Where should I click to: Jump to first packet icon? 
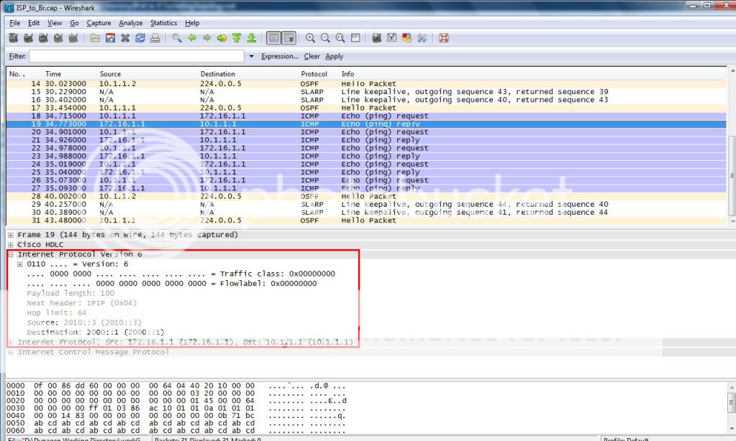click(x=237, y=38)
